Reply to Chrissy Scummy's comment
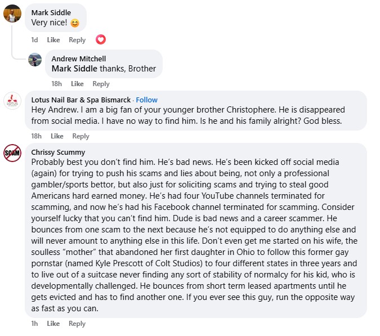The image size is (380, 336). point(77,324)
